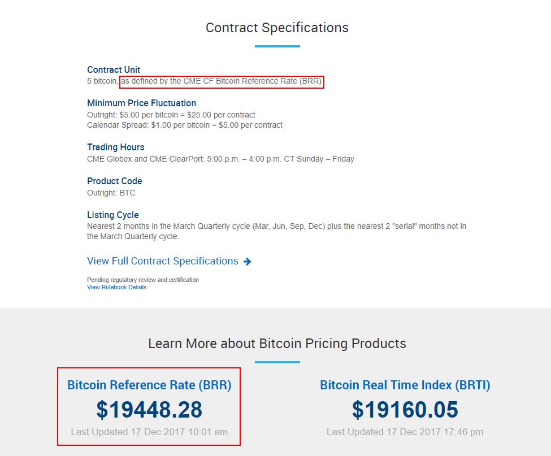Click the Product Code subheading

coord(114,181)
